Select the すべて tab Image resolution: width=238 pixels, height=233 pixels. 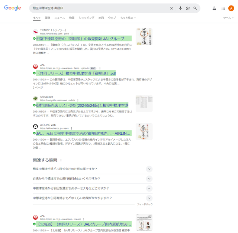click(x=36, y=18)
